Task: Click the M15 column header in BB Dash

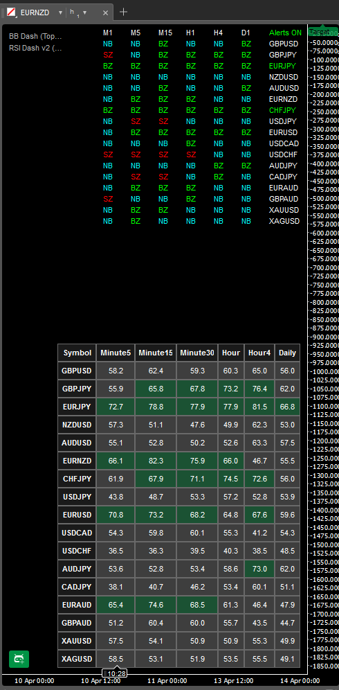Action: 165,33
